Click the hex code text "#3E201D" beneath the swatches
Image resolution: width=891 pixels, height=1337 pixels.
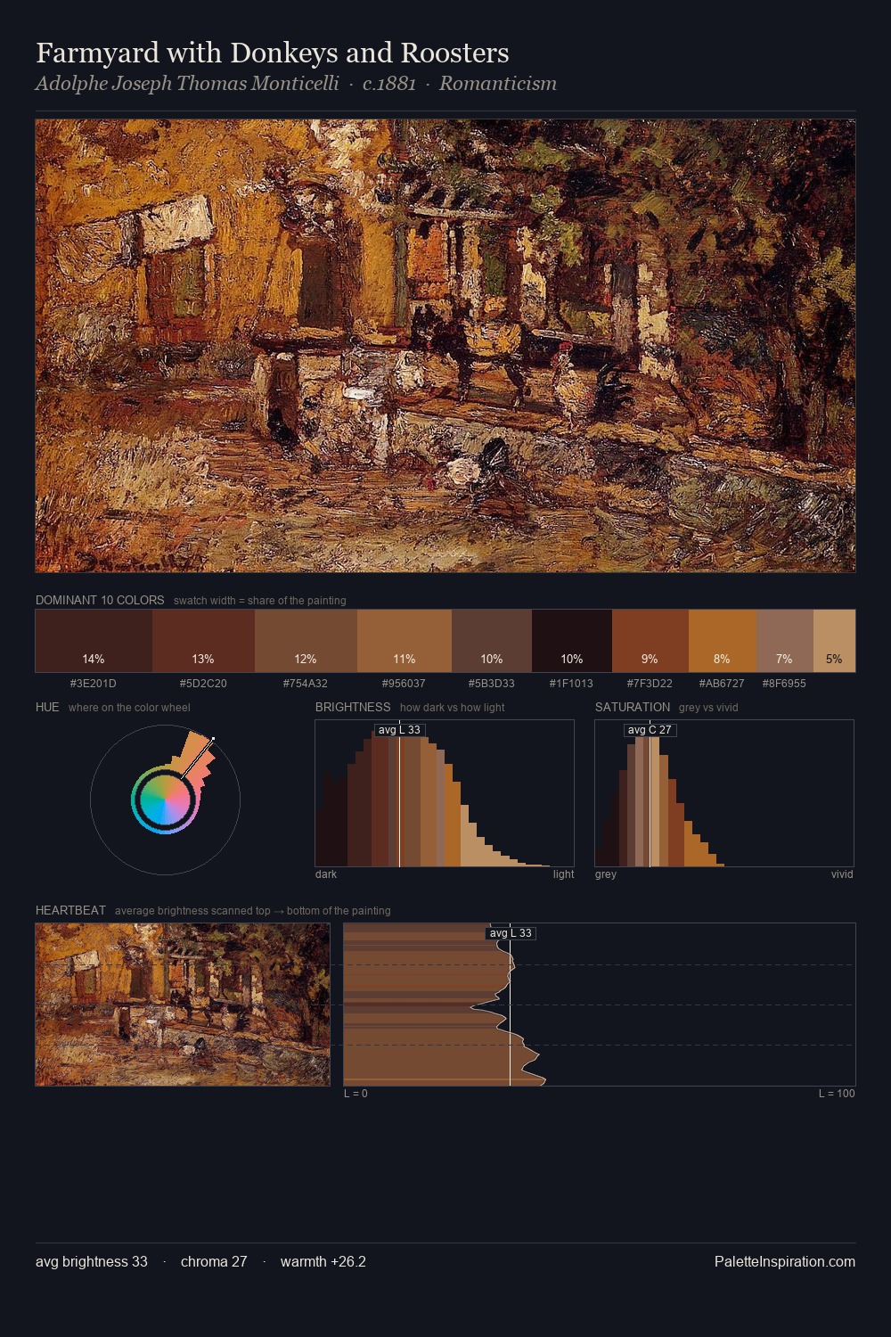[94, 684]
